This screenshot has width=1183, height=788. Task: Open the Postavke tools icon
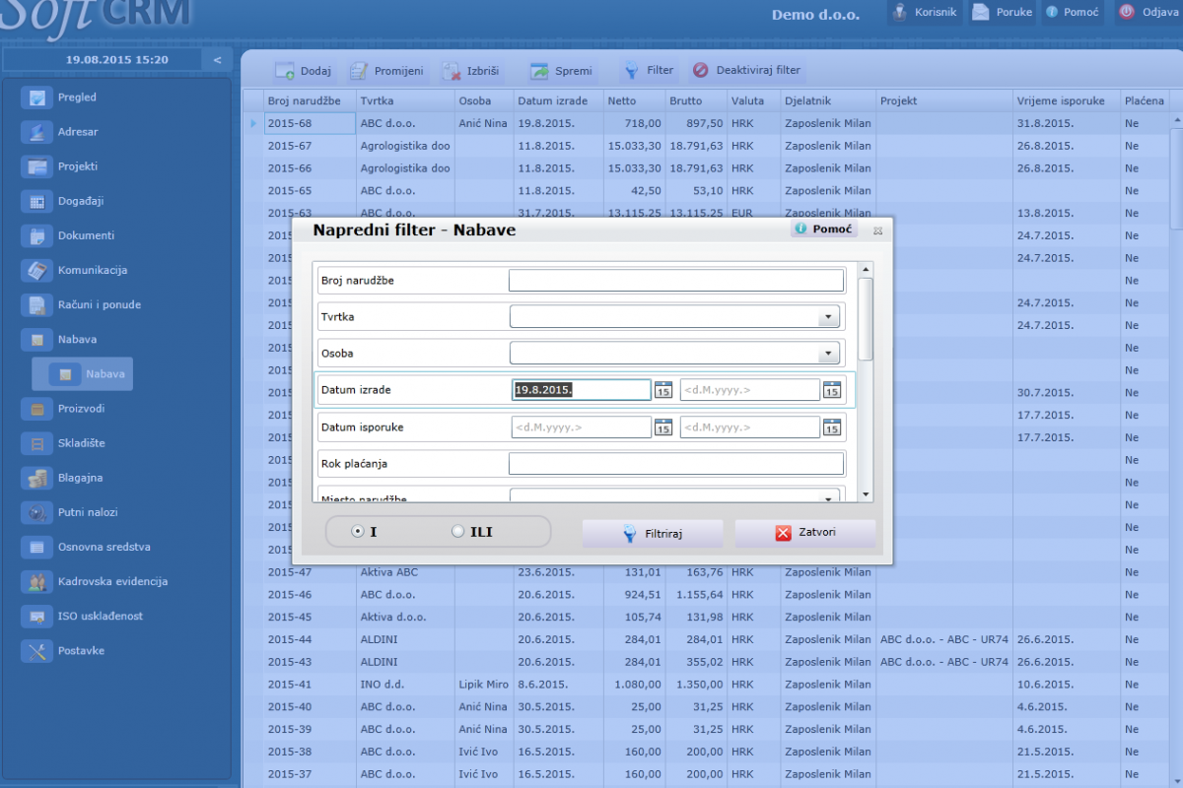pos(37,650)
